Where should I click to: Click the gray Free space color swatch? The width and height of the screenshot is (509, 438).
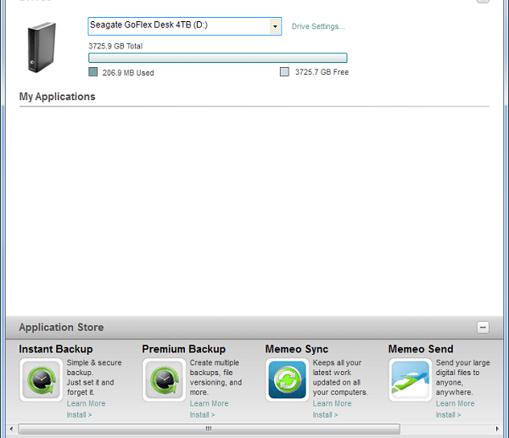pos(284,72)
